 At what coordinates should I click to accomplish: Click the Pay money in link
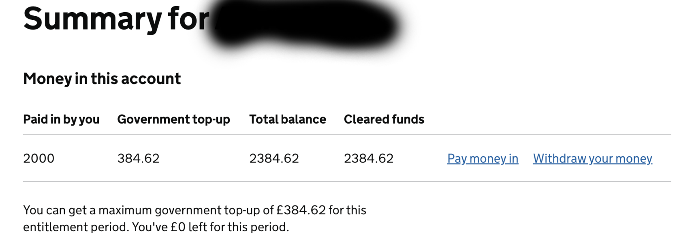[x=482, y=159]
